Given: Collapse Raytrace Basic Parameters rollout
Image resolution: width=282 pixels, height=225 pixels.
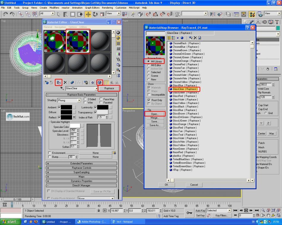Looking at the screenshot, I should (81, 94).
